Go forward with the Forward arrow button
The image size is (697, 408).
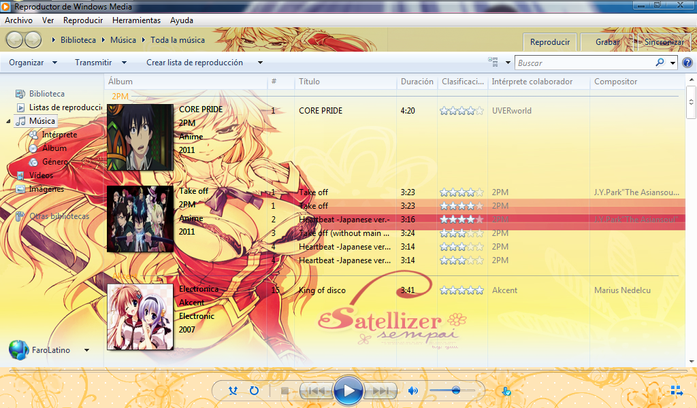coord(33,40)
